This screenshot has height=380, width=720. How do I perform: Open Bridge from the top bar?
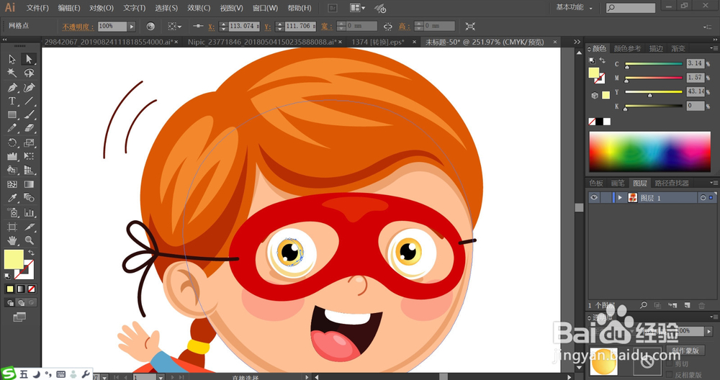(333, 8)
